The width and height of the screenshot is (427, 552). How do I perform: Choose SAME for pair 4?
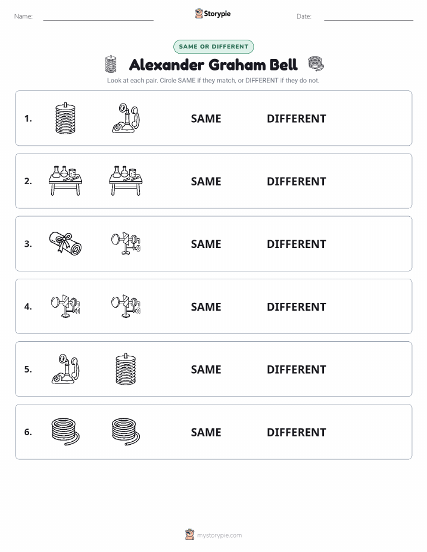pos(206,306)
